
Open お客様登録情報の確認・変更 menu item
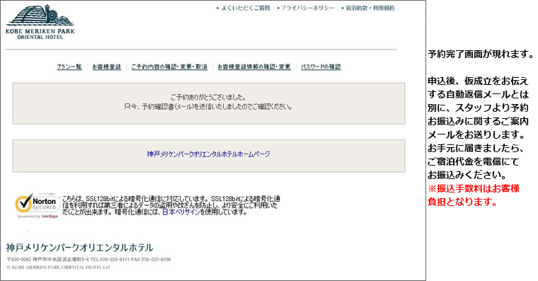pyautogui.click(x=254, y=67)
